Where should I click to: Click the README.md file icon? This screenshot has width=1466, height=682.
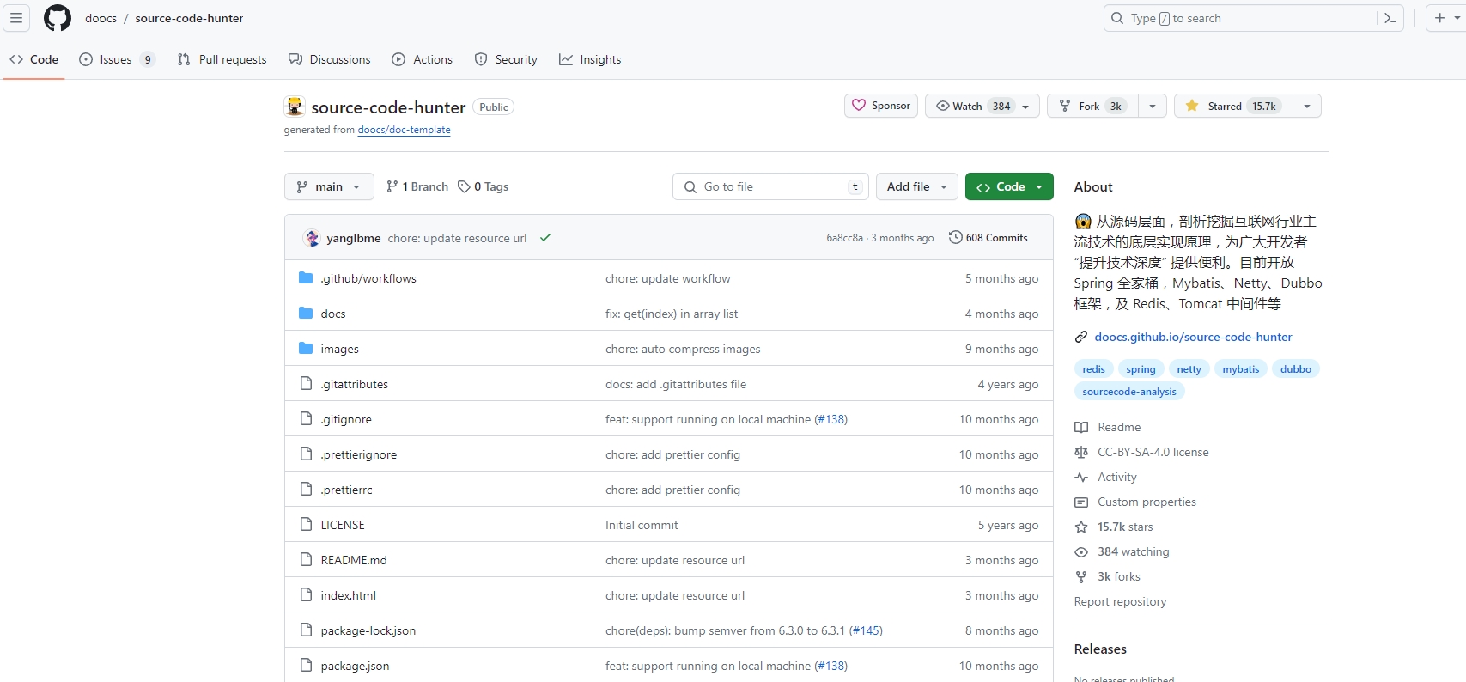(306, 559)
